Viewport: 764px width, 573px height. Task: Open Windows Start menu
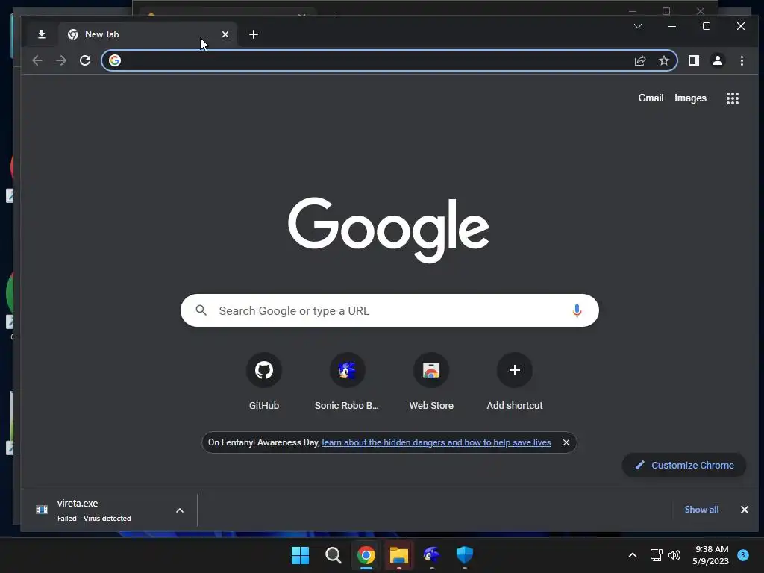click(x=300, y=555)
